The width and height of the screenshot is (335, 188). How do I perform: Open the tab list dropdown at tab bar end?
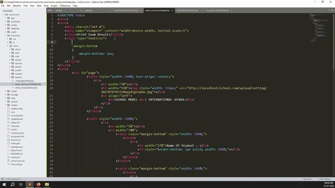pyautogui.click(x=332, y=10)
